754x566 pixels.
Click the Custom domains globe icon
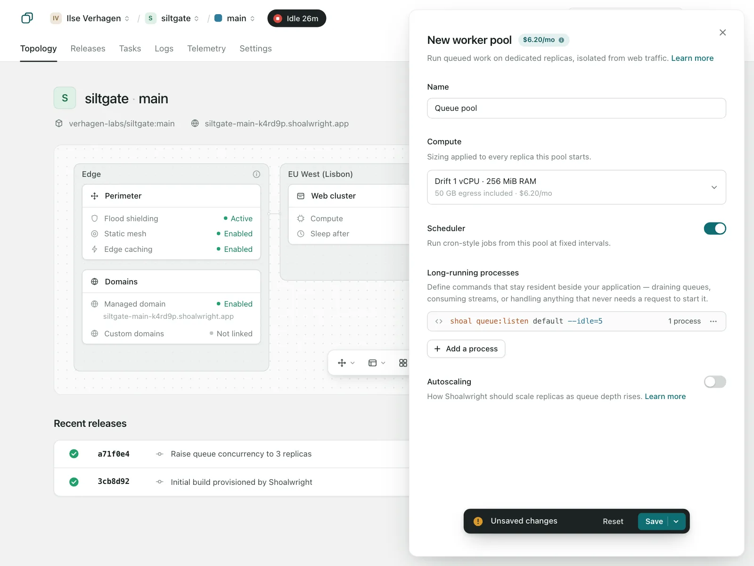point(95,333)
